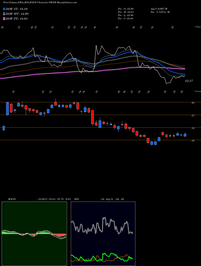Viewport: 201px width, 266px height.
Task: Click the 'Pre H: 13.61' value
Action: tap(126, 12)
